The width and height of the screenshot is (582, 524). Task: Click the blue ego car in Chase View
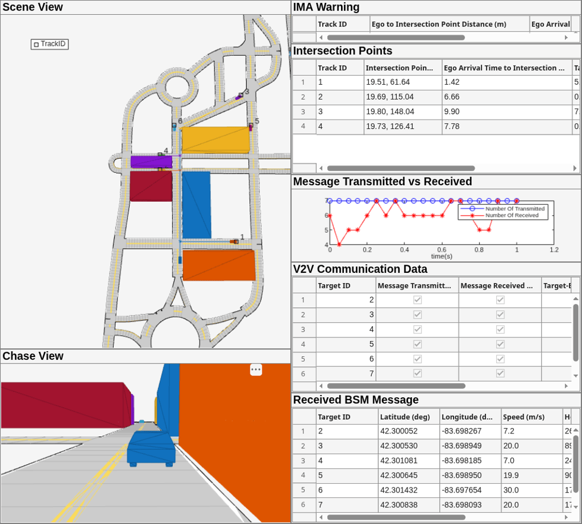151,448
